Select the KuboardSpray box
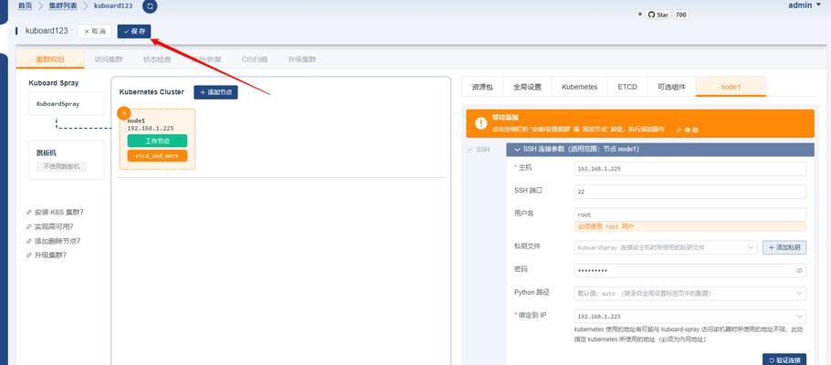Viewport: 831px width, 365px height. [x=67, y=104]
